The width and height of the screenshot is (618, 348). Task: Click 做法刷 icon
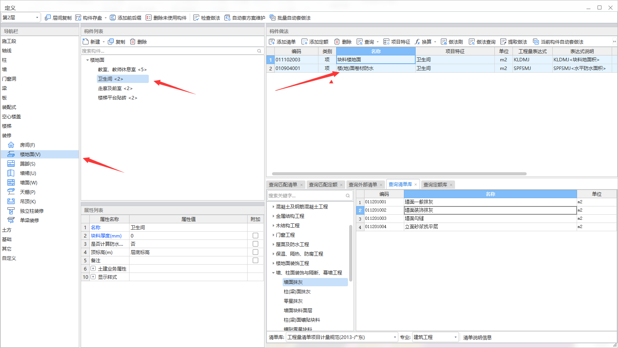pyautogui.click(x=444, y=42)
